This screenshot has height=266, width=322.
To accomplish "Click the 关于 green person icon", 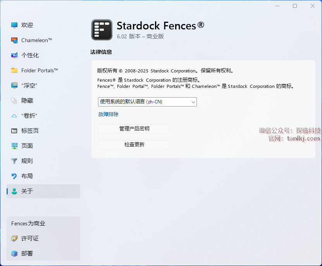I will pos(14,191).
